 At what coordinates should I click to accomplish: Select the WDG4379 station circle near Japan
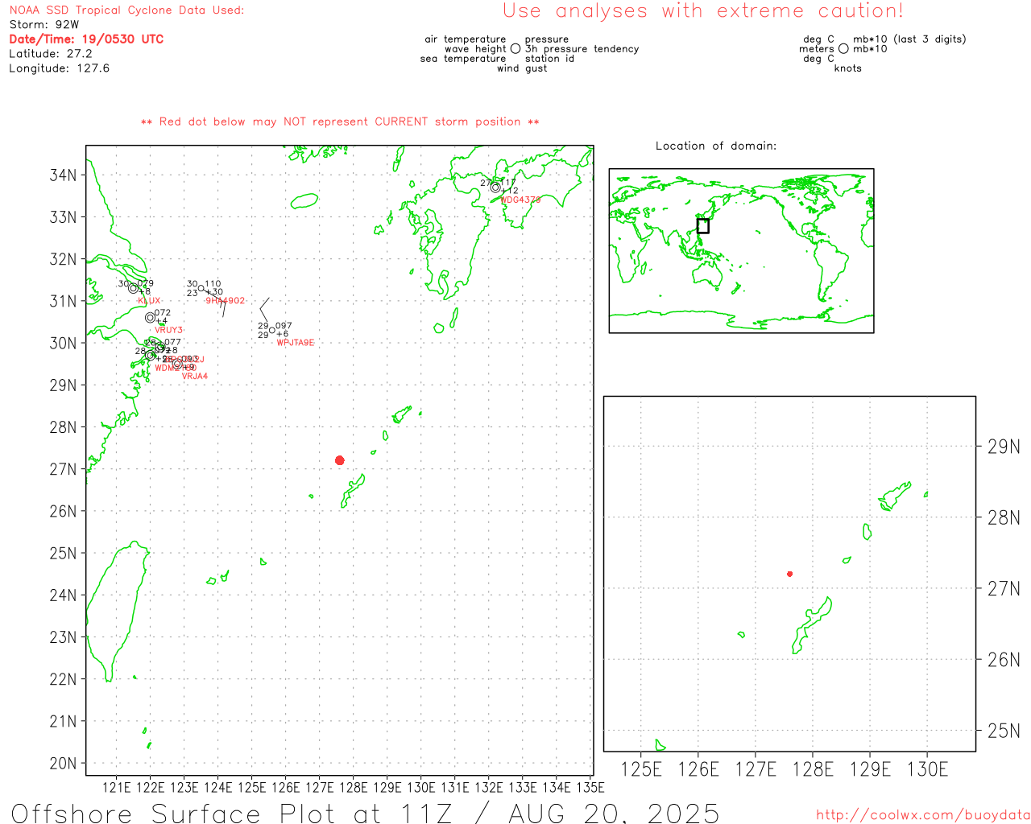point(495,187)
